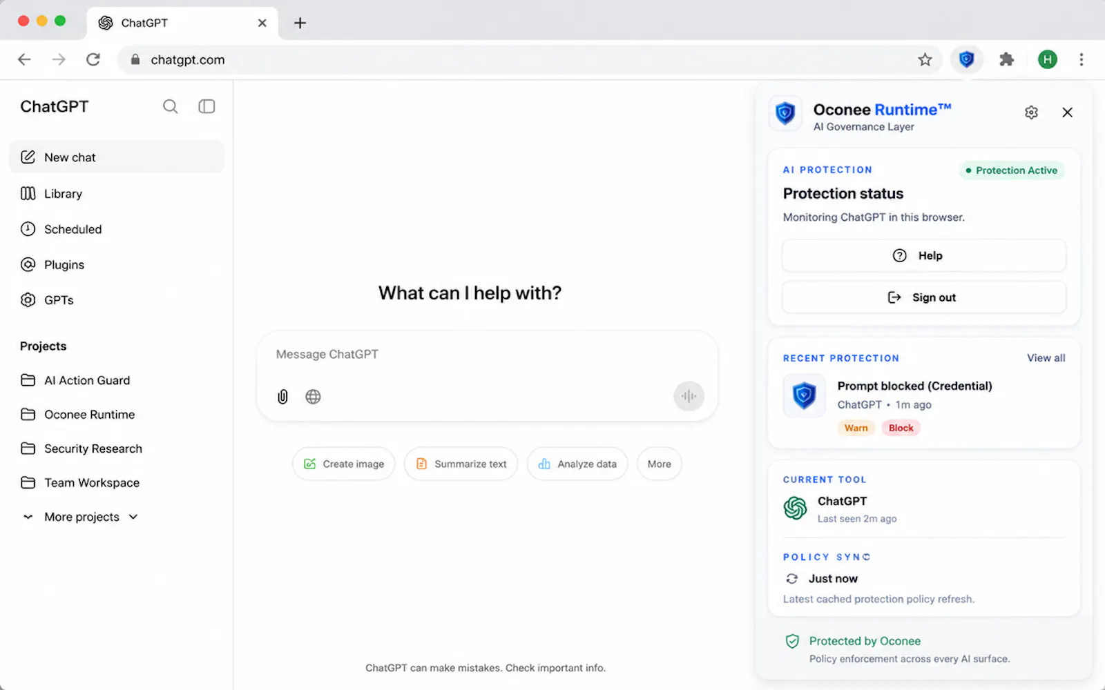Select 'Latest cached protection policy refresh.' text
This screenshot has width=1105, height=690.
tap(878, 599)
